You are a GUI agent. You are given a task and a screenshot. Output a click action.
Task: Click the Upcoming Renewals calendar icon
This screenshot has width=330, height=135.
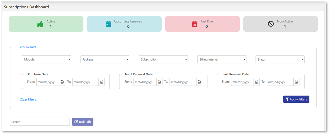108,24
